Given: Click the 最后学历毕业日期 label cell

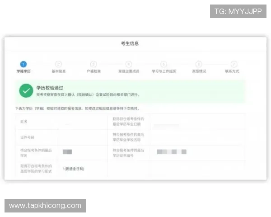Looking at the screenshot, I should pyautogui.click(x=128, y=122).
